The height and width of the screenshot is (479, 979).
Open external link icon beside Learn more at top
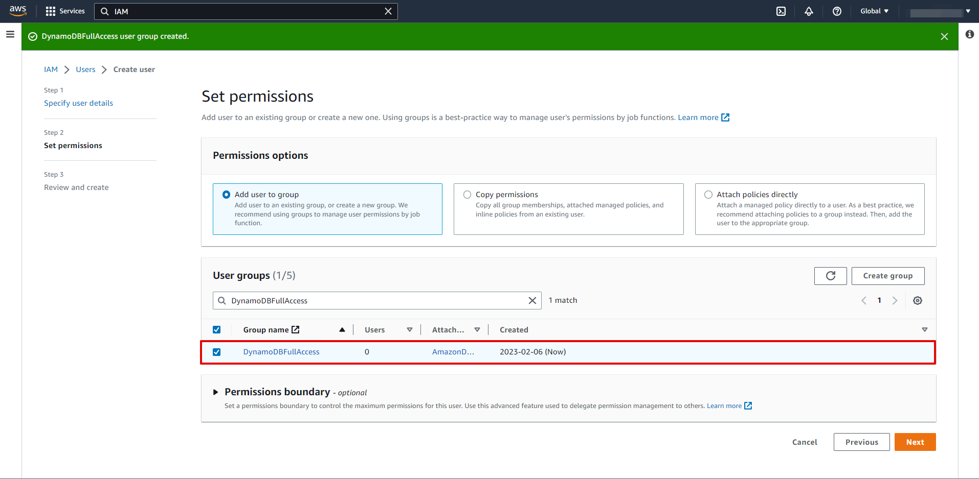pyautogui.click(x=725, y=117)
